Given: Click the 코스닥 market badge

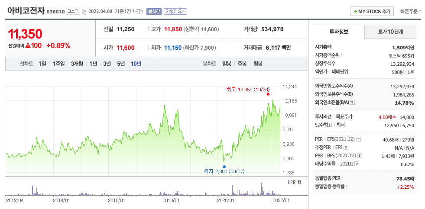Looking at the screenshot, I should (73, 12).
